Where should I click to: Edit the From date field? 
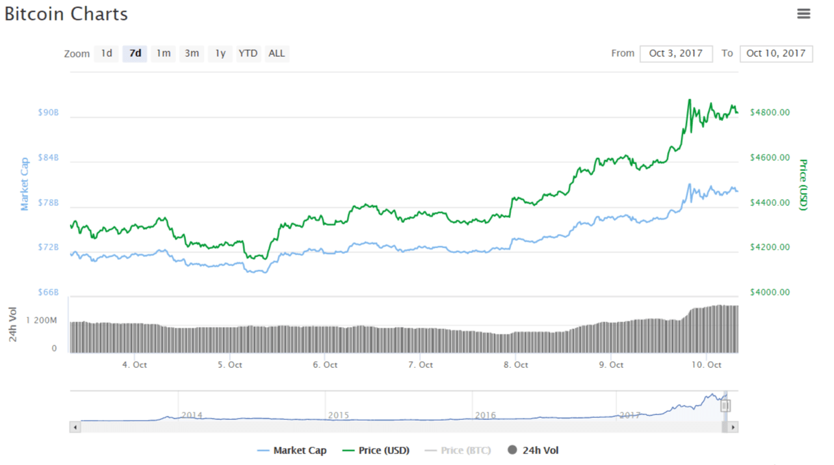675,53
